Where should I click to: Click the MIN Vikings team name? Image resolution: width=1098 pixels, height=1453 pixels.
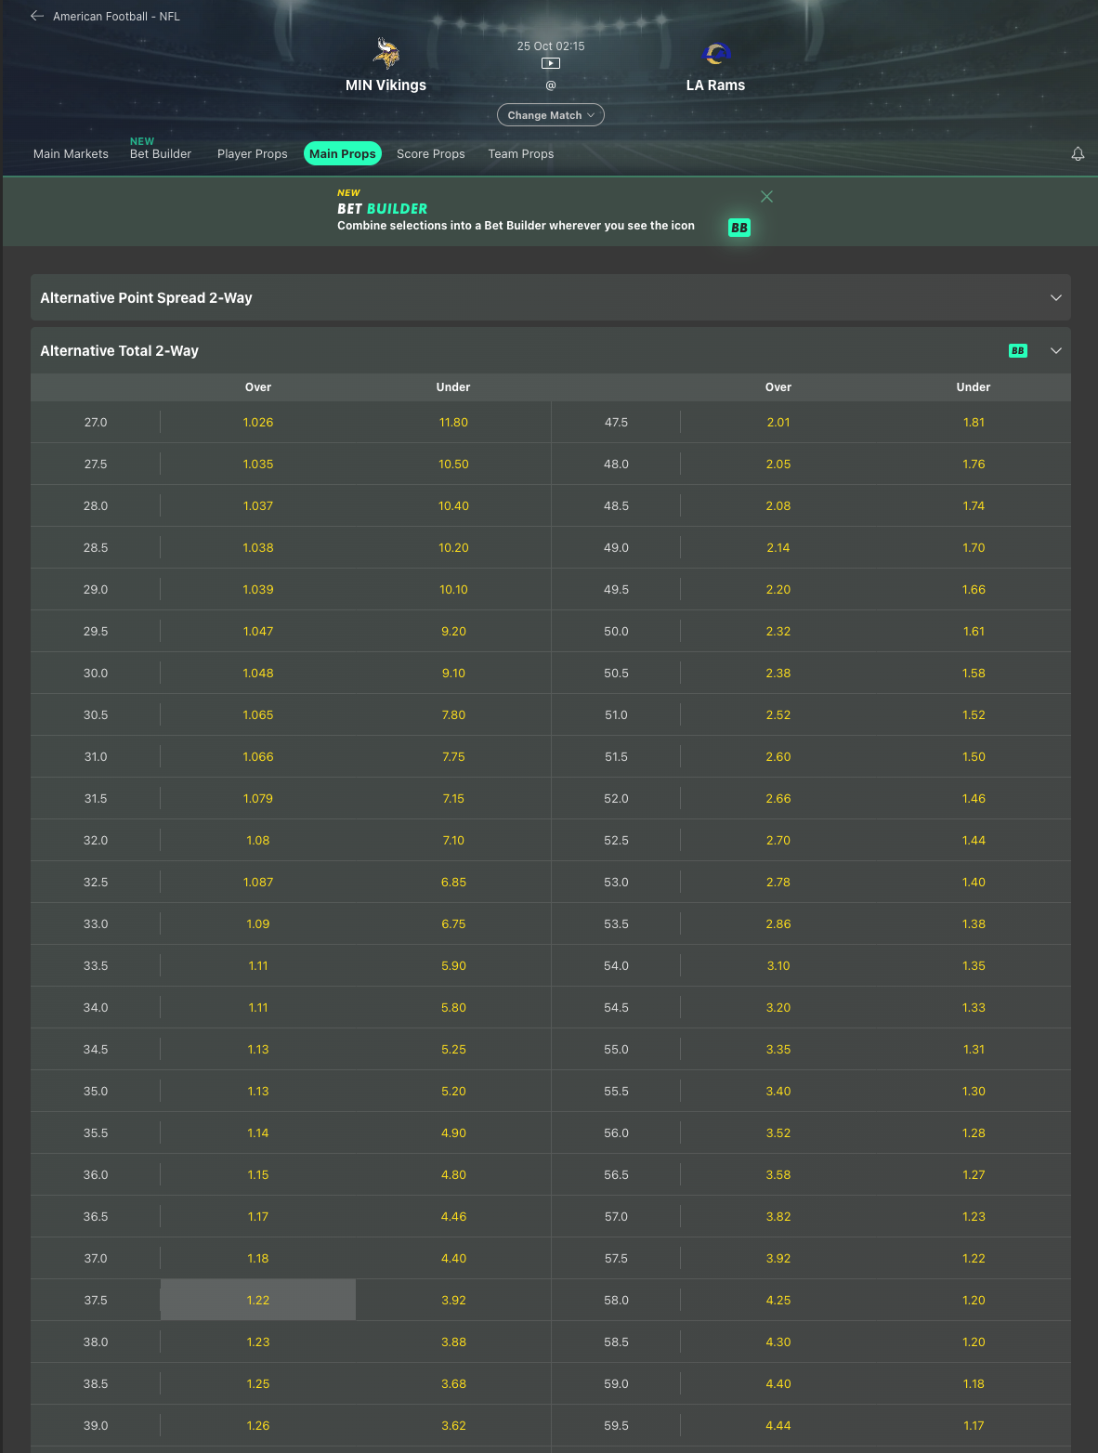tap(386, 85)
